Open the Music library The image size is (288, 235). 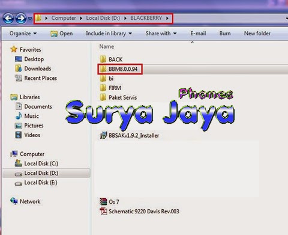27,116
